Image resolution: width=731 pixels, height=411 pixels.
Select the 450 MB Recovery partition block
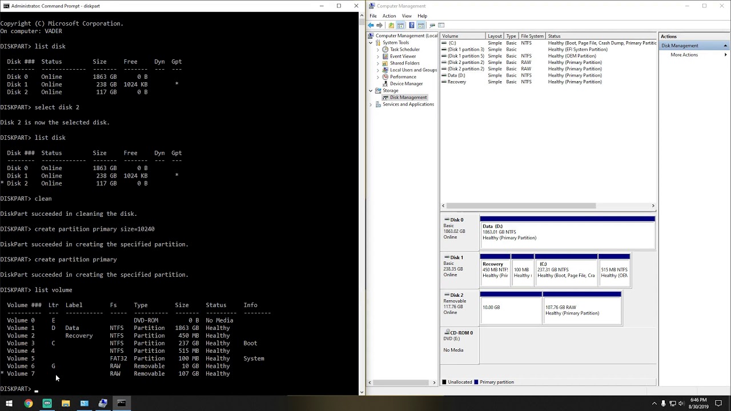(x=495, y=269)
